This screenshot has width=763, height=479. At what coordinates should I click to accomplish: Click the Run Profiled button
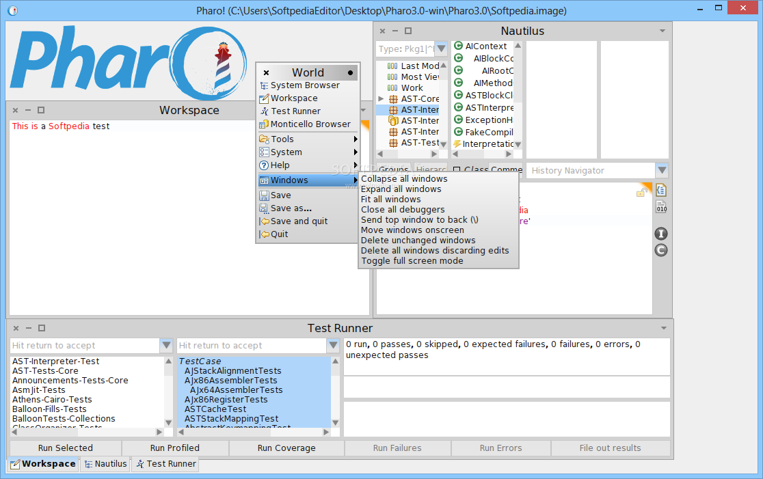[175, 448]
